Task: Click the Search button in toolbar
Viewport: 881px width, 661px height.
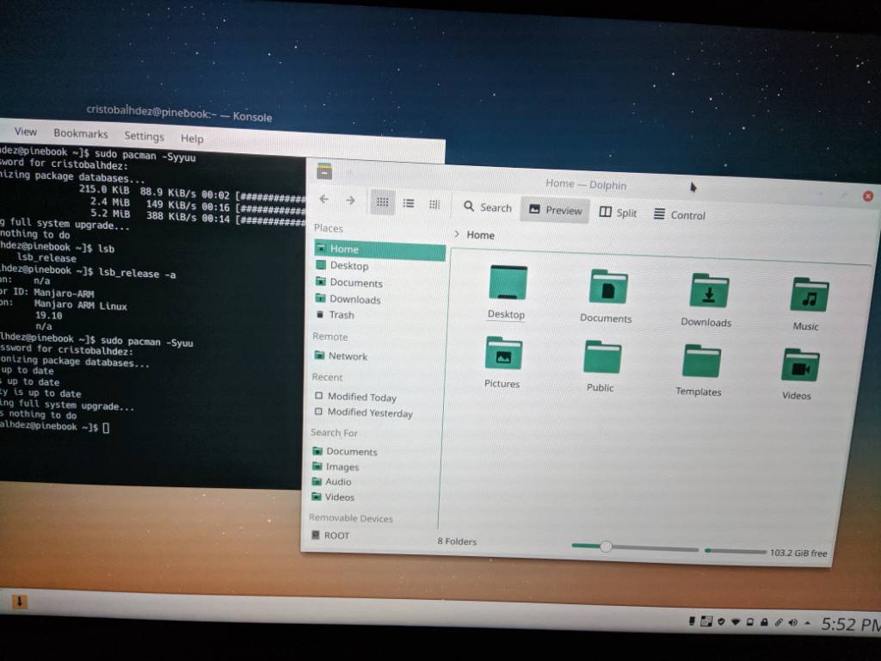Action: (x=487, y=207)
